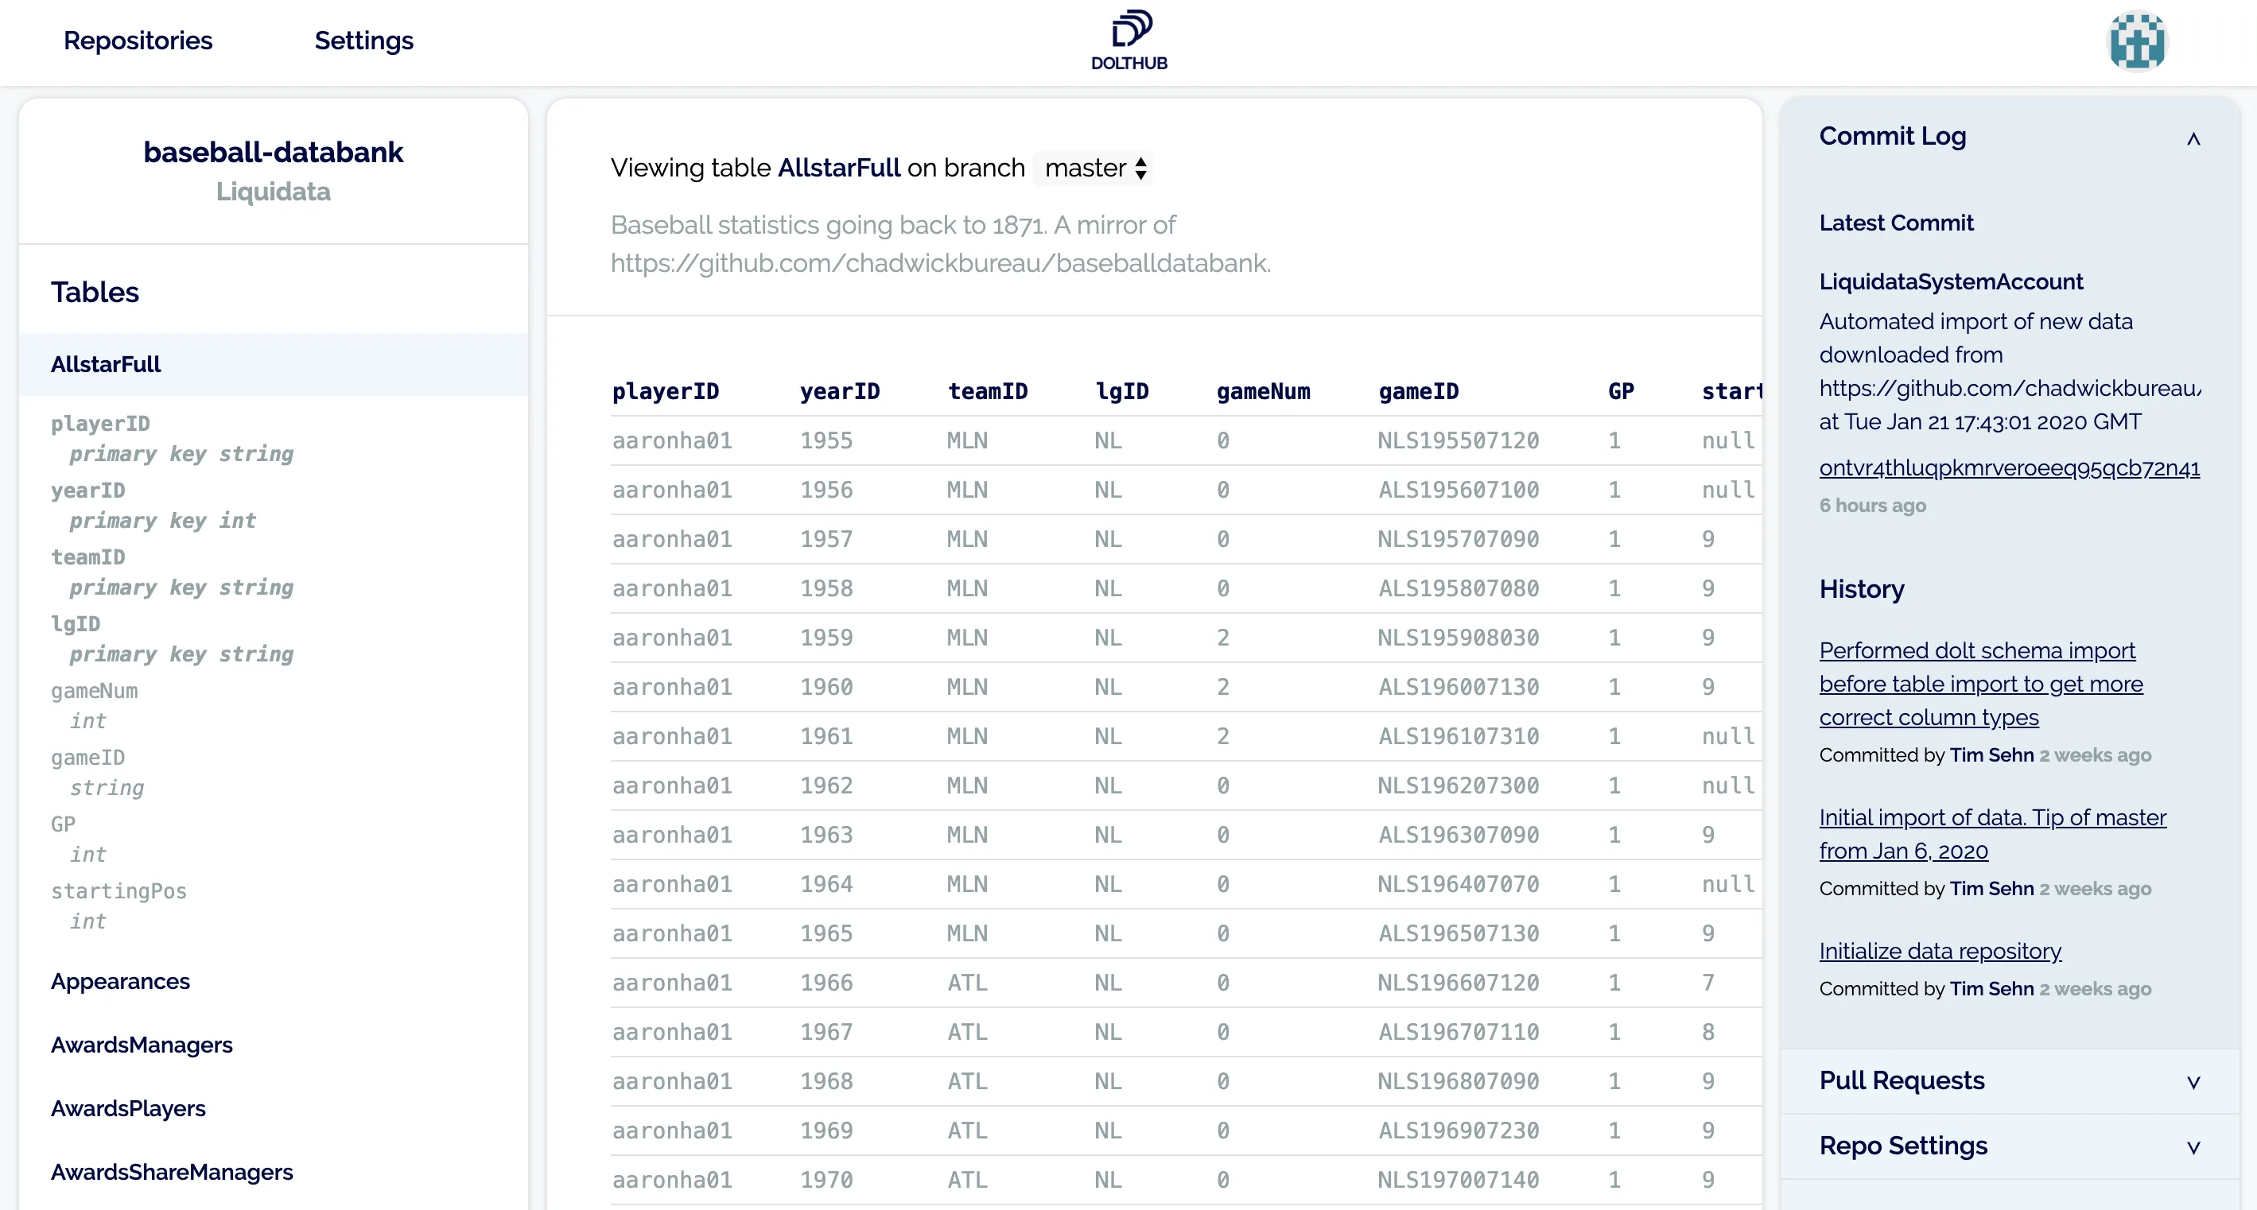The width and height of the screenshot is (2257, 1210).
Task: Open the user avatar menu
Action: coord(2135,40)
